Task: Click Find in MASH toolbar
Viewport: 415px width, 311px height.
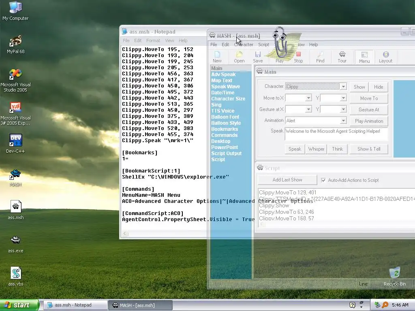Action: coord(320,57)
